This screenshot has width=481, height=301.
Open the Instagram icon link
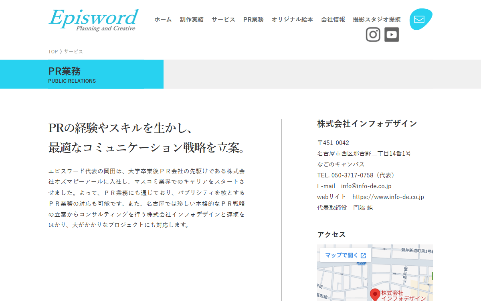coord(373,35)
